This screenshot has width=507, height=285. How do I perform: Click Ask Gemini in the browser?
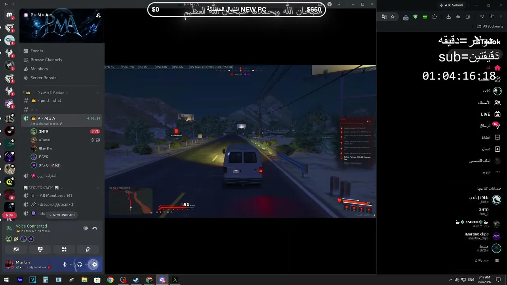(x=451, y=5)
